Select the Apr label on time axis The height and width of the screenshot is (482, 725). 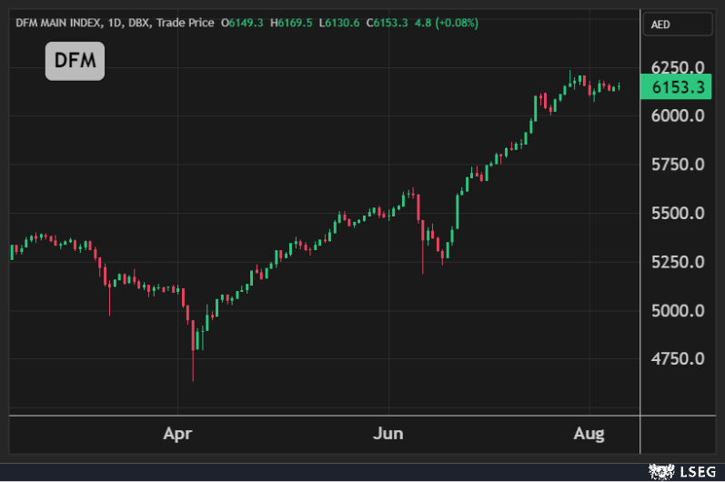(x=176, y=435)
